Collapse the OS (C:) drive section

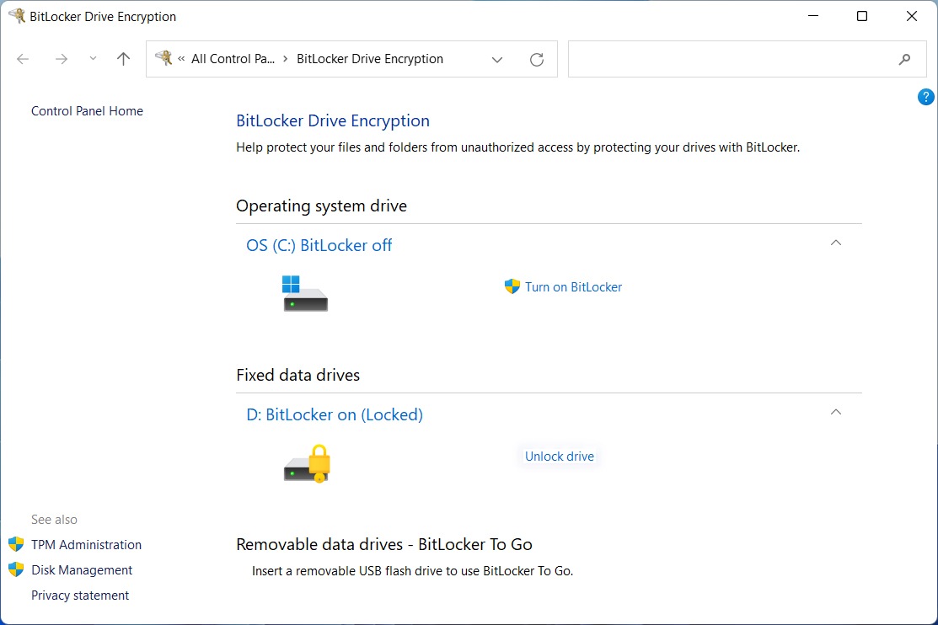836,243
